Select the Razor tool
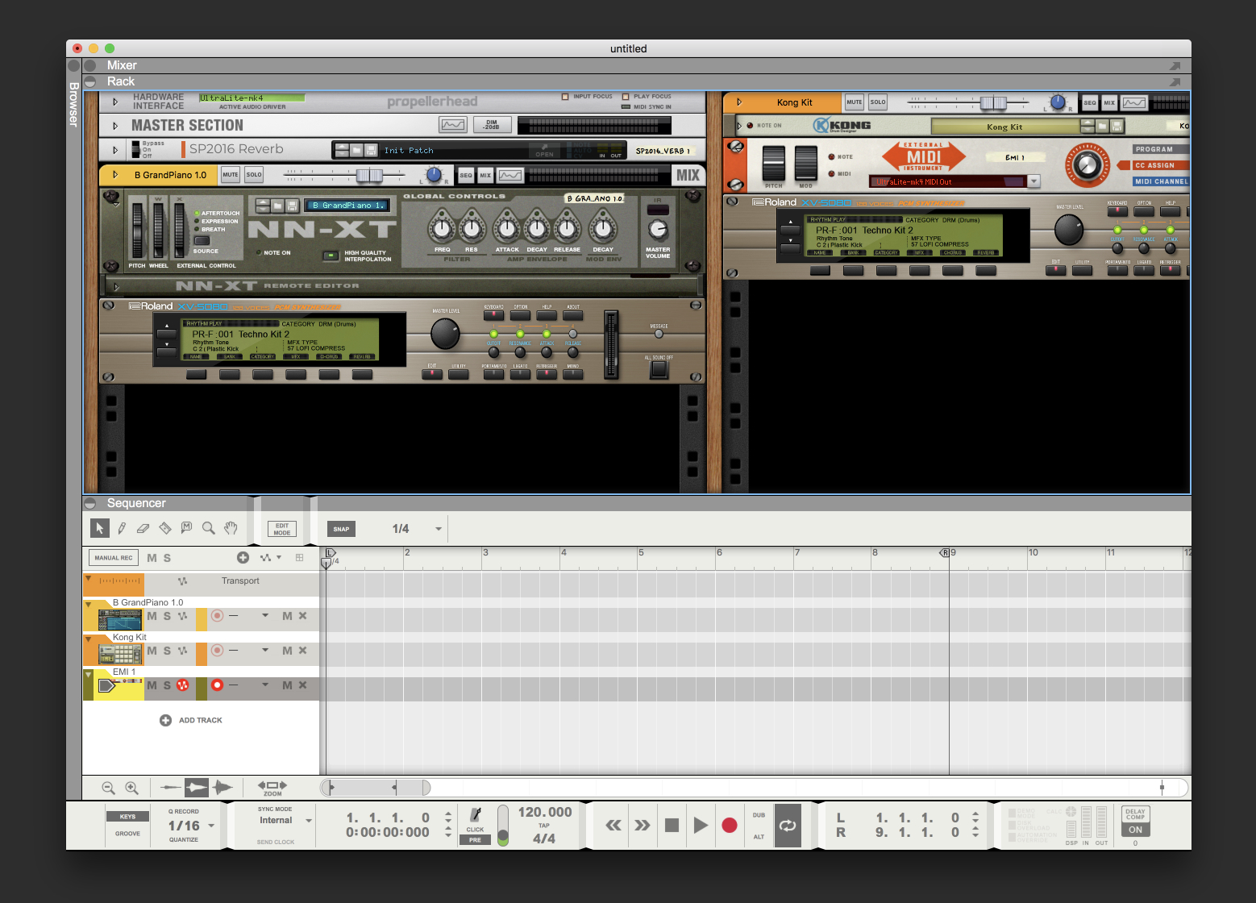 coord(165,528)
